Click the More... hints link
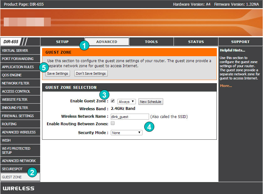This screenshot has height=194, width=263. click(226, 86)
